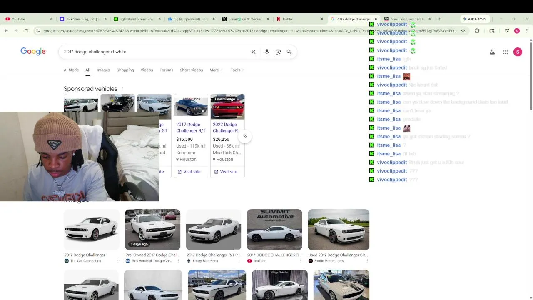Close the 2017 dodge challenger tab
The width and height of the screenshot is (533, 300).
(376, 19)
